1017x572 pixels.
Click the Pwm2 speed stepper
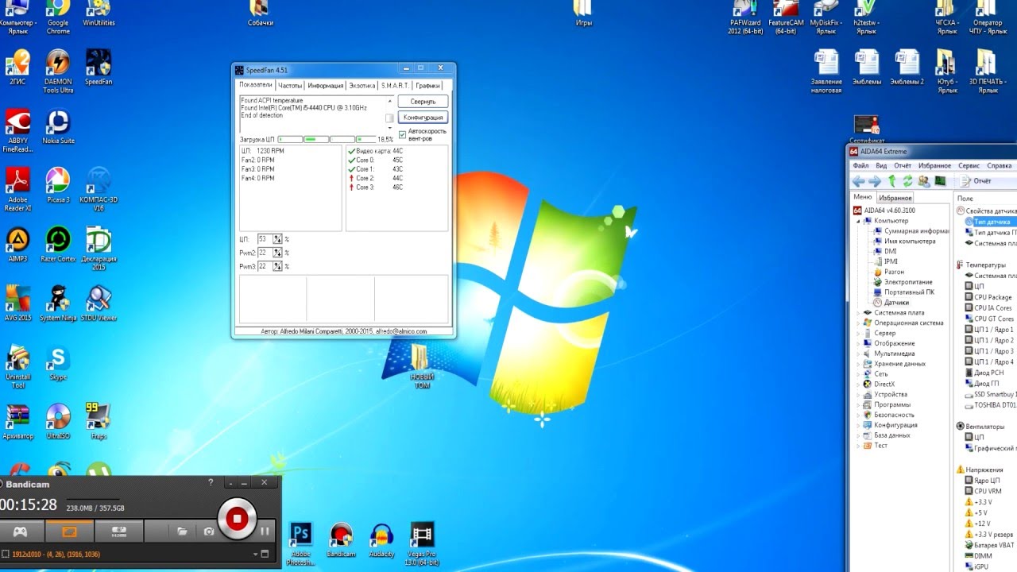(277, 253)
